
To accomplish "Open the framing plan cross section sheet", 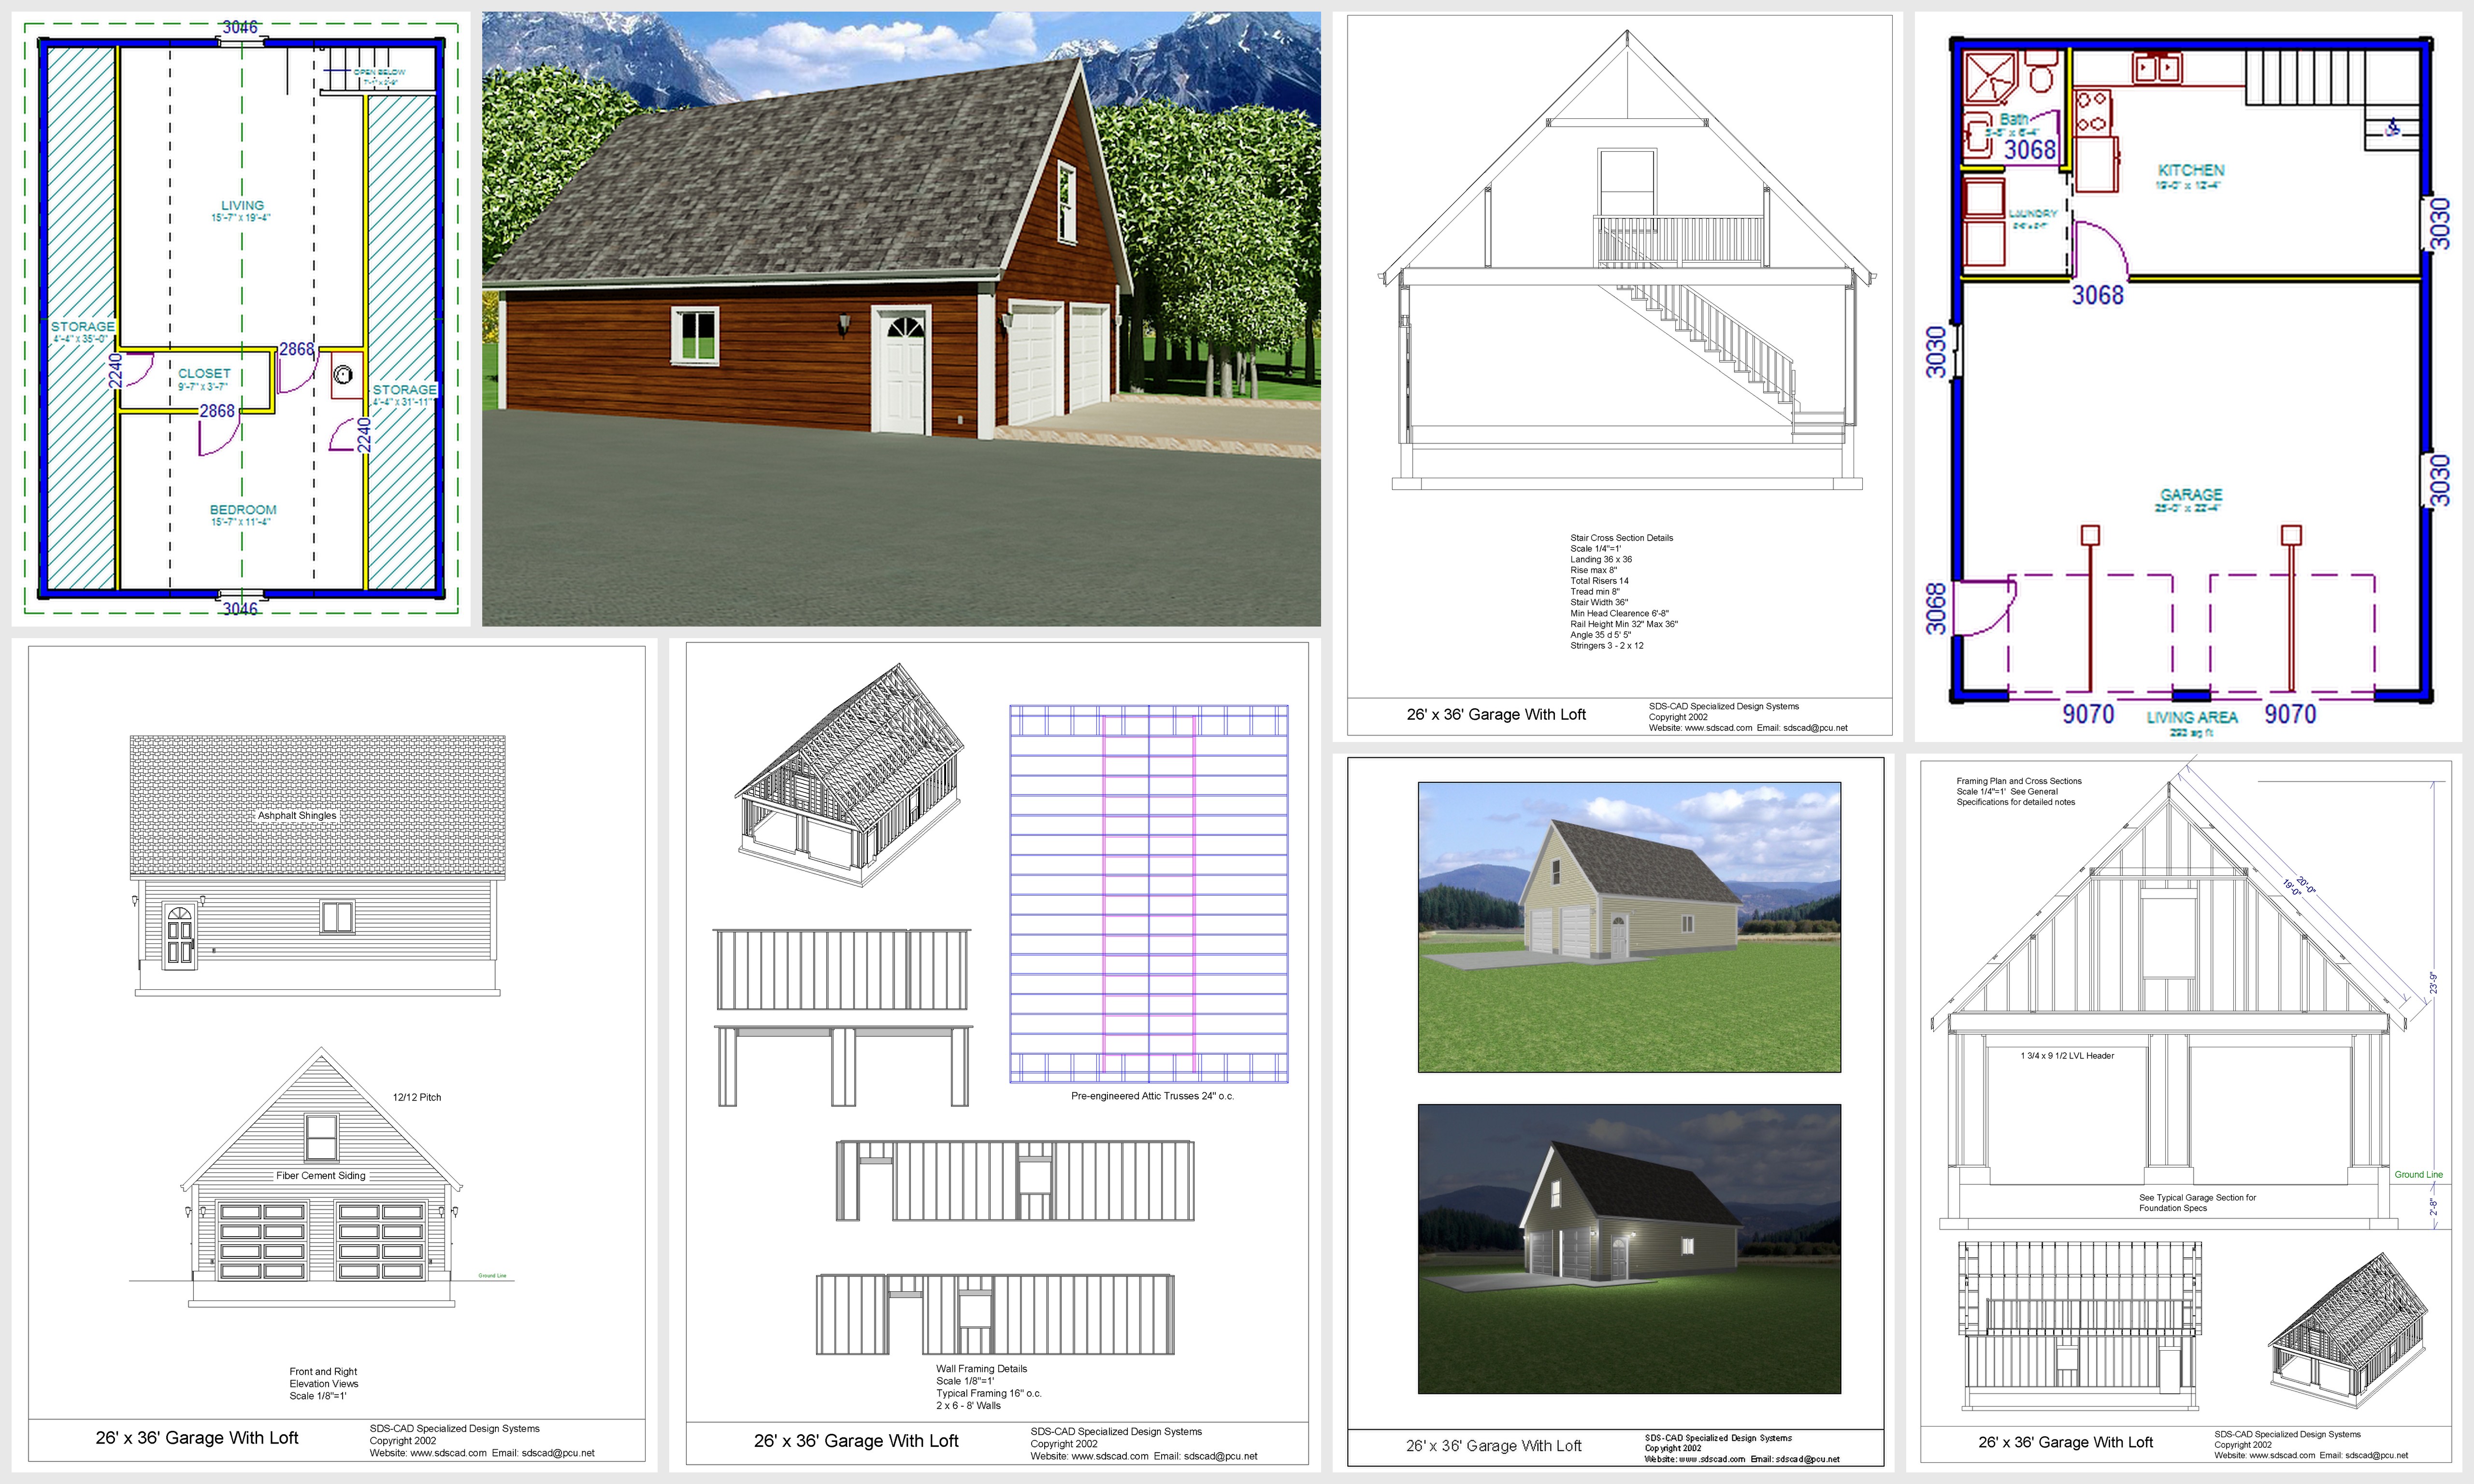I will click(x=2184, y=1113).
